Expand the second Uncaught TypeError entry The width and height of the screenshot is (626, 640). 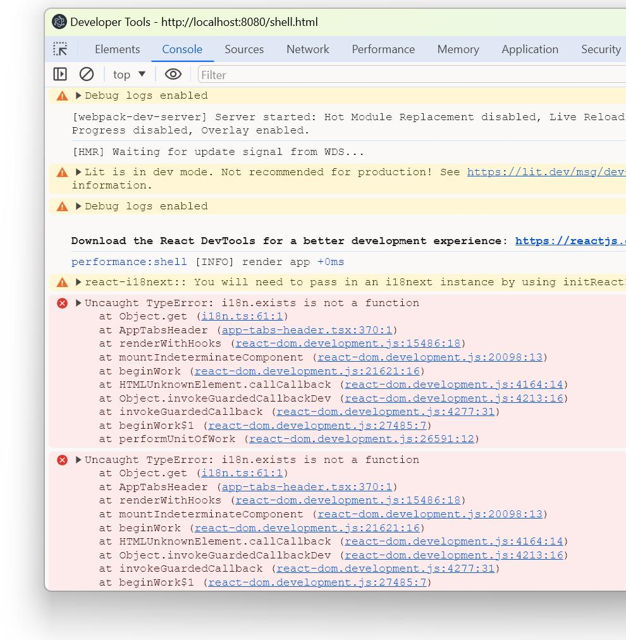(x=78, y=460)
